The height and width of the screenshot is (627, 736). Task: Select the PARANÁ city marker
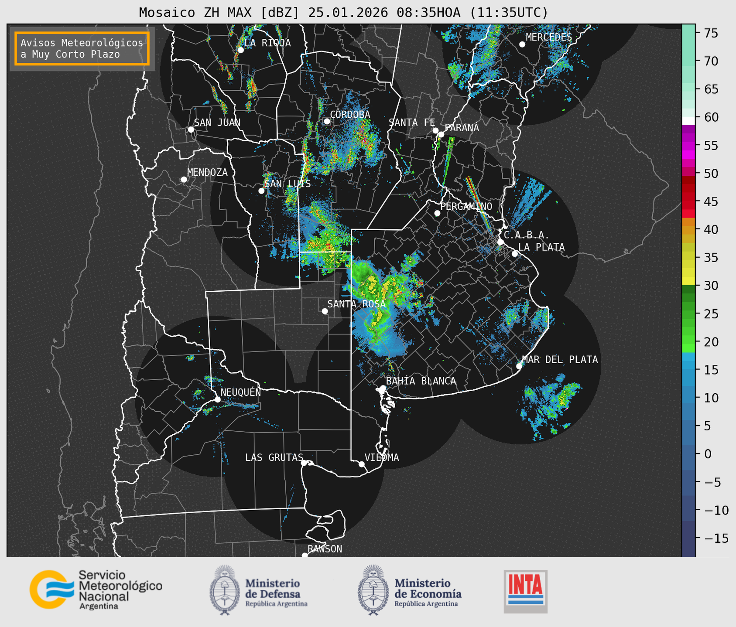[x=441, y=134]
